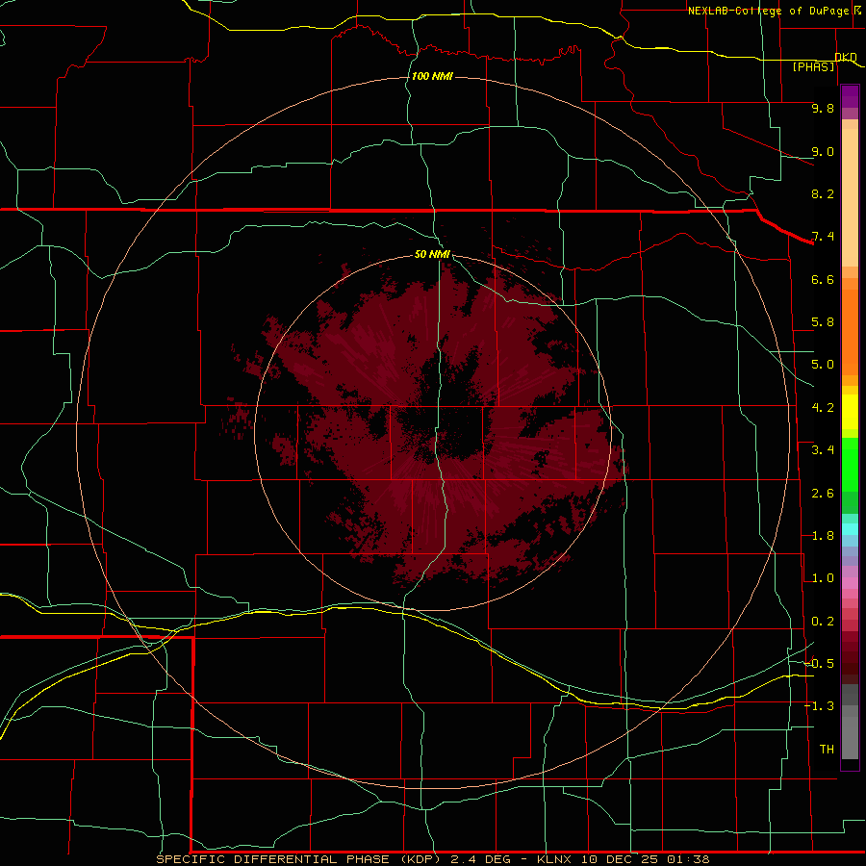Click the purple segment atop the color bar
Viewport: 866px width, 866px height.
850,96
